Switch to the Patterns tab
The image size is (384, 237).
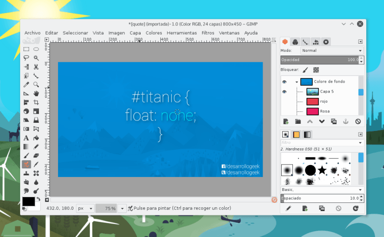point(296,134)
